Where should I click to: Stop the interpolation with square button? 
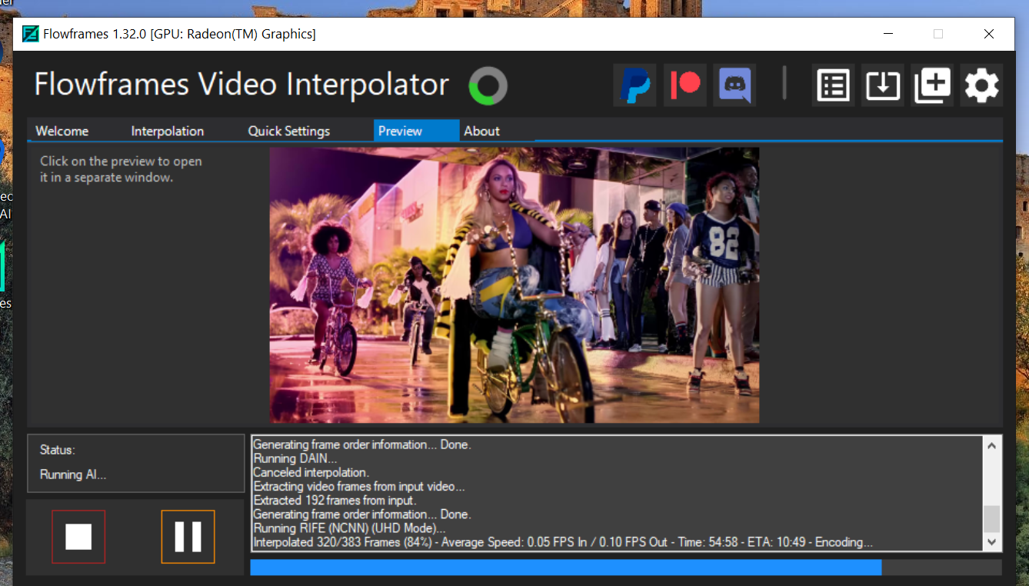[78, 537]
